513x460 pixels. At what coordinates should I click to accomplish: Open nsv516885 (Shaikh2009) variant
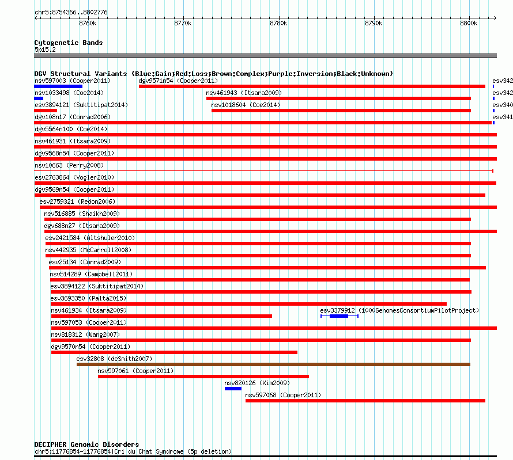coord(82,214)
